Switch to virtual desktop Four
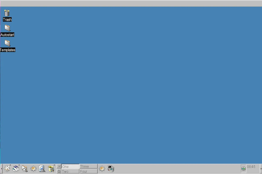The height and width of the screenshot is (174, 262). (x=88, y=171)
